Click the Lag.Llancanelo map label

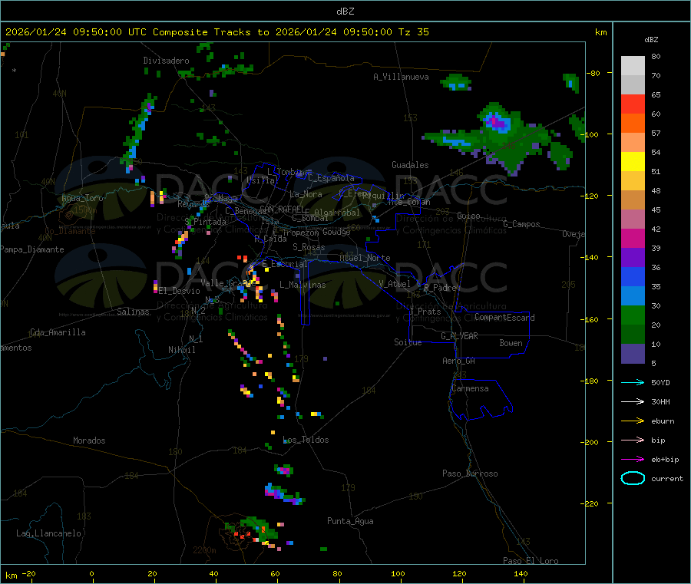(x=48, y=533)
